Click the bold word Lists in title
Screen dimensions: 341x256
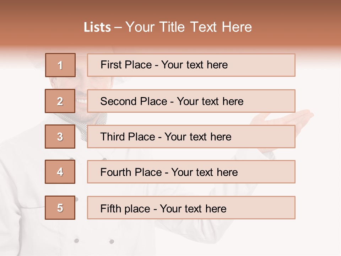pyautogui.click(x=97, y=27)
